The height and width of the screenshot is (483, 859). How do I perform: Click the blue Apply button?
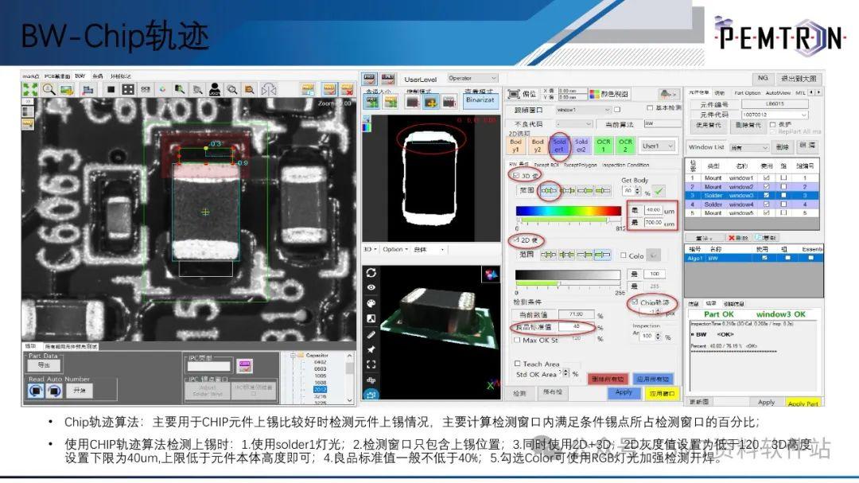pyautogui.click(x=623, y=392)
